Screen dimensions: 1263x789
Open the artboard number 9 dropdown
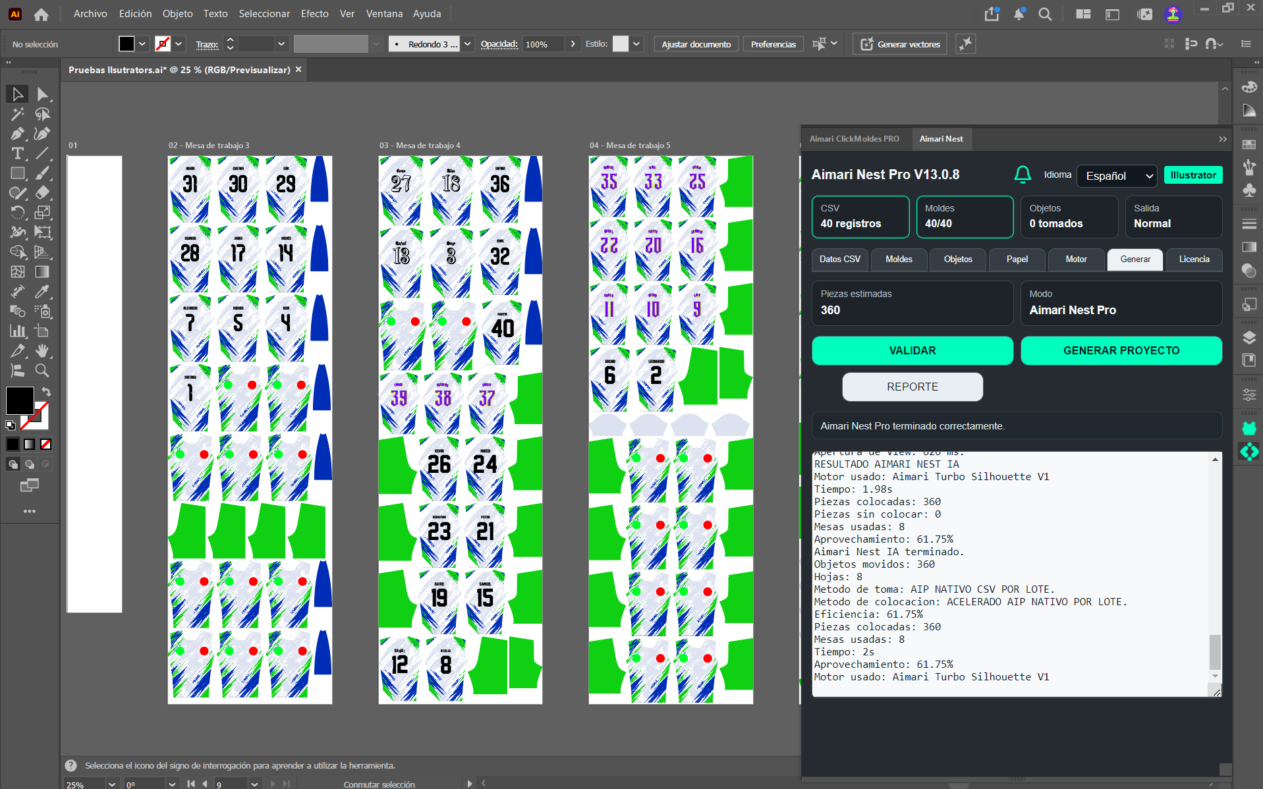[x=254, y=784]
